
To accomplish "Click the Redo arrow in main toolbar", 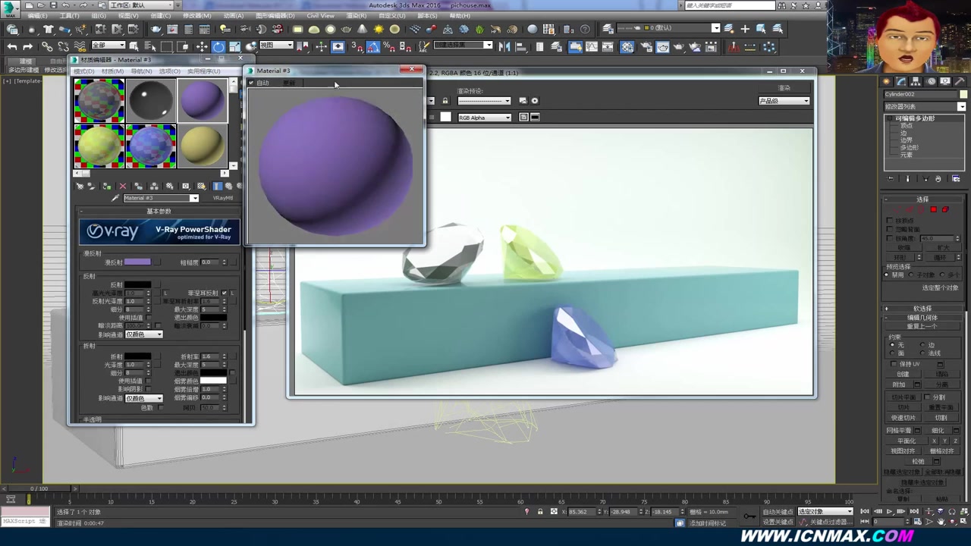I will tap(28, 47).
